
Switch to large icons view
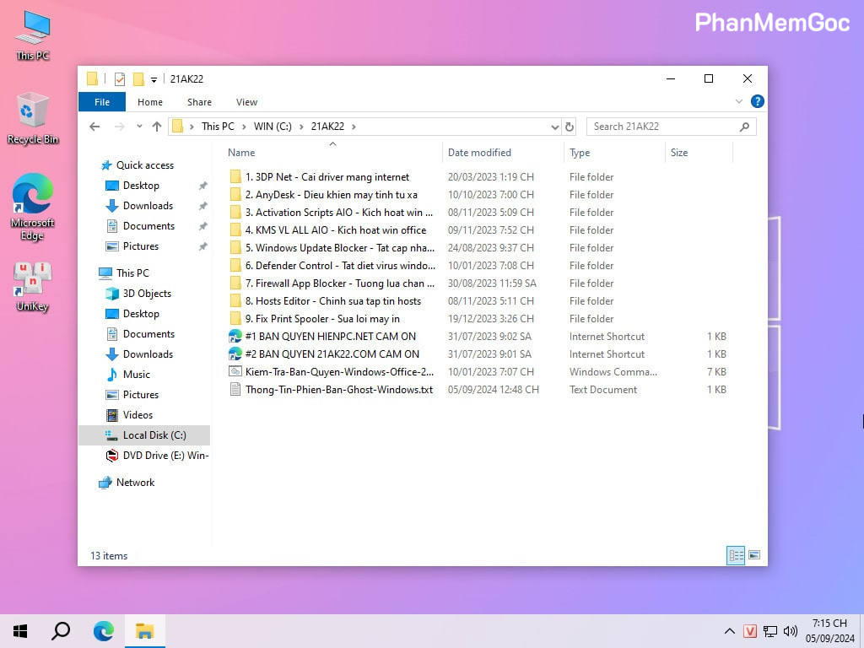click(x=754, y=556)
